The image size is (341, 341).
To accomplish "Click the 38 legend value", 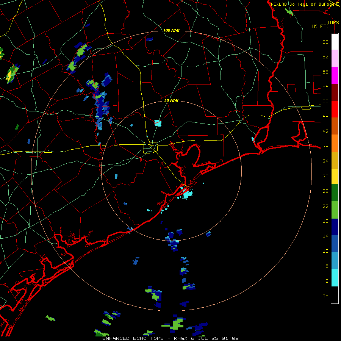I will click(325, 146).
